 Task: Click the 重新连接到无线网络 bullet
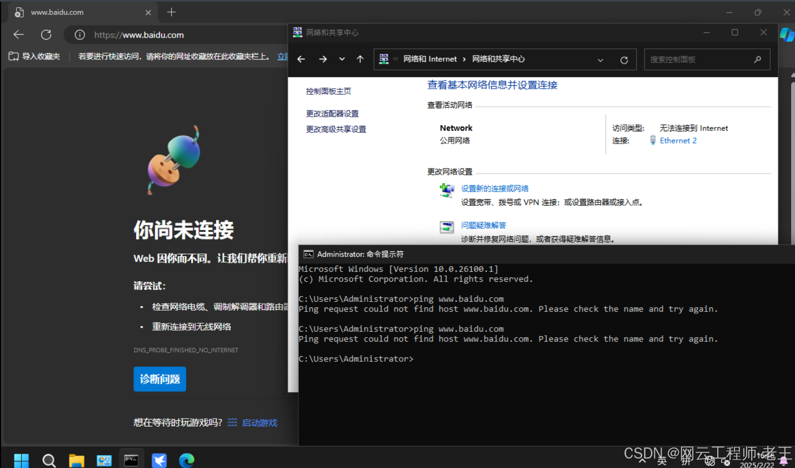[192, 327]
